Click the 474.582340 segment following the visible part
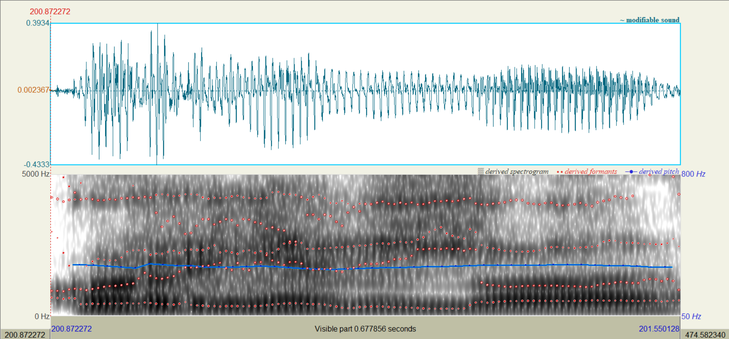Viewport: 729px width, 339px height. [705, 335]
